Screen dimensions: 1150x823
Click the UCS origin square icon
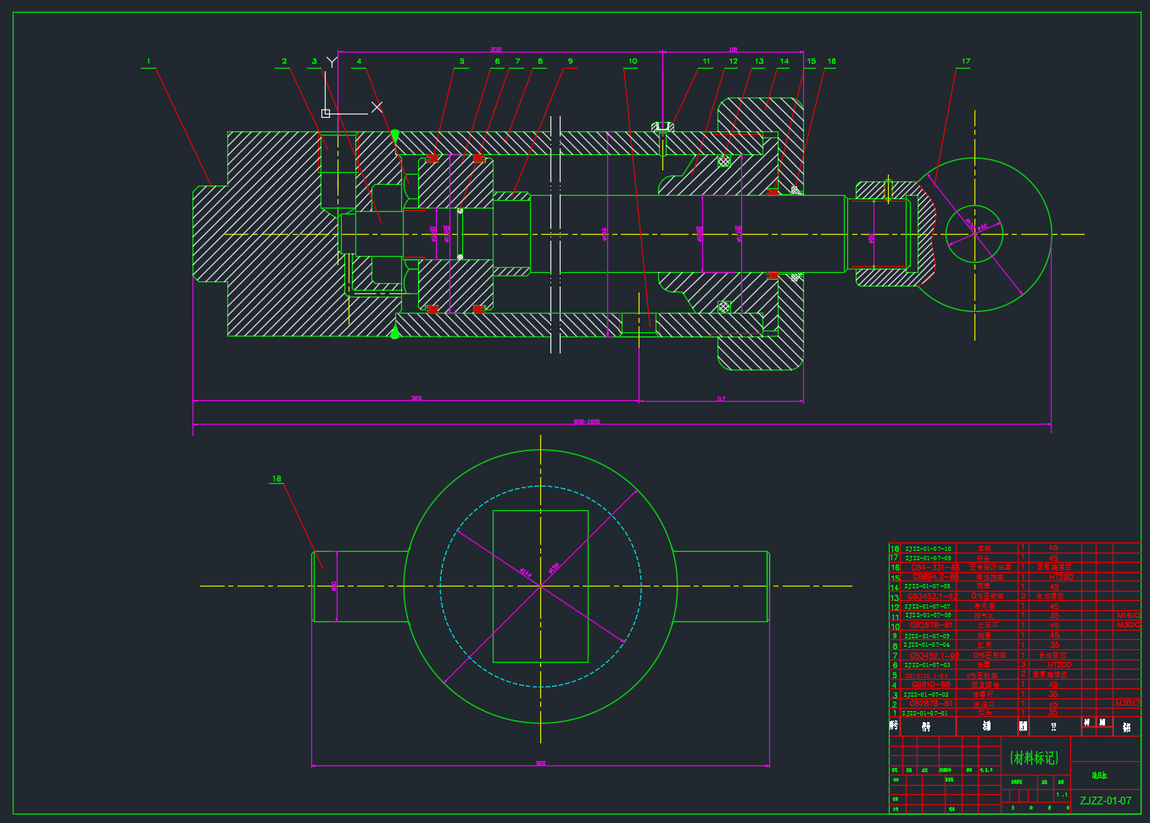[x=326, y=113]
